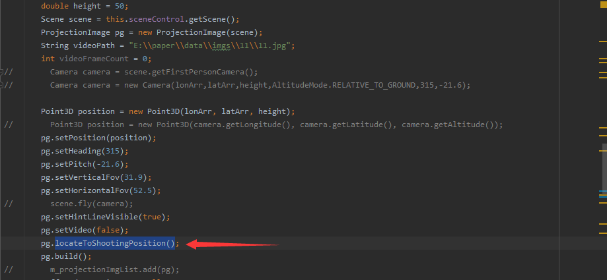The image size is (607, 280).
Task: Click the 'int' keyword
Action: coord(48,59)
